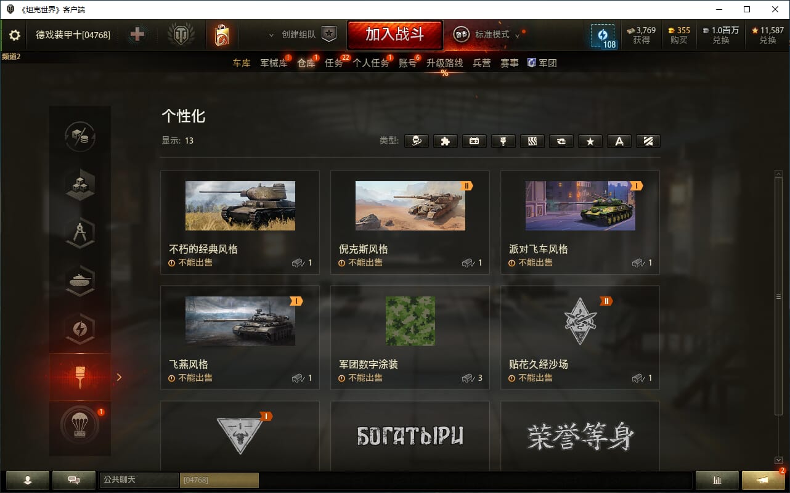Image resolution: width=790 pixels, height=493 pixels.
Task: Expand the 创建组队 platoon dropdown arrow
Action: click(271, 35)
